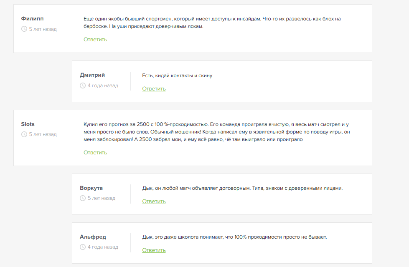Image resolution: width=409 pixels, height=267 pixels.
Task: Click Альфред's comment about 100% проходимости
Action: (x=234, y=237)
